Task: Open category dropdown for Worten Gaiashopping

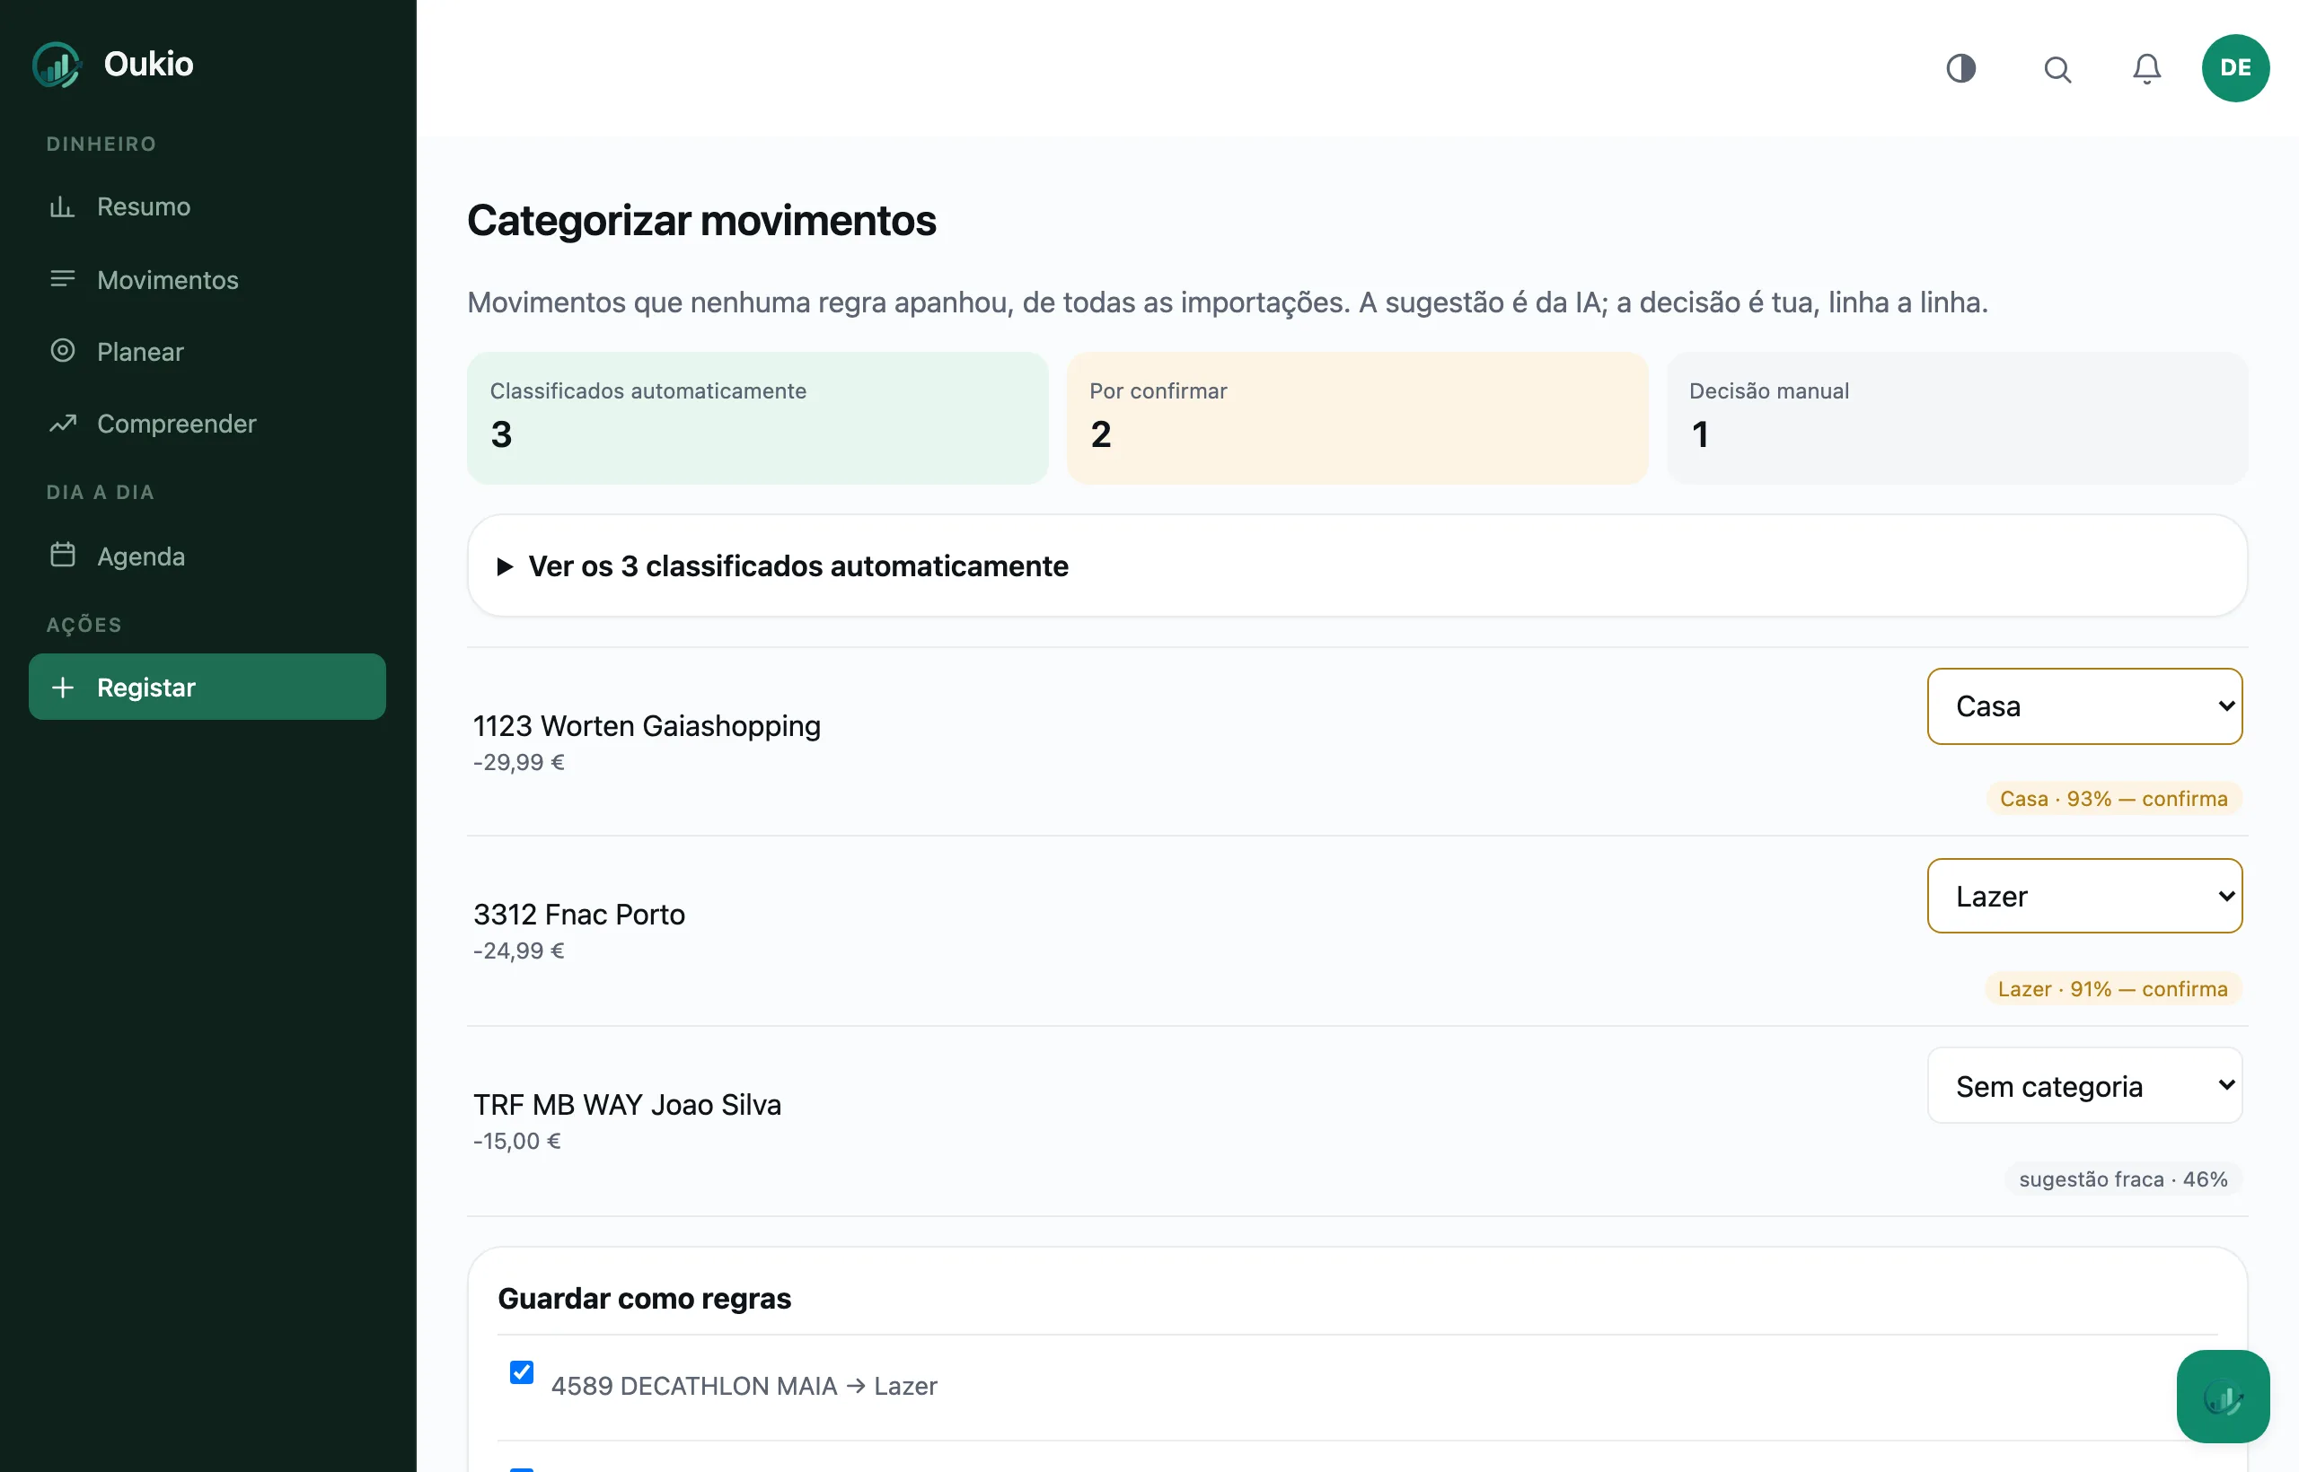Action: point(2084,706)
